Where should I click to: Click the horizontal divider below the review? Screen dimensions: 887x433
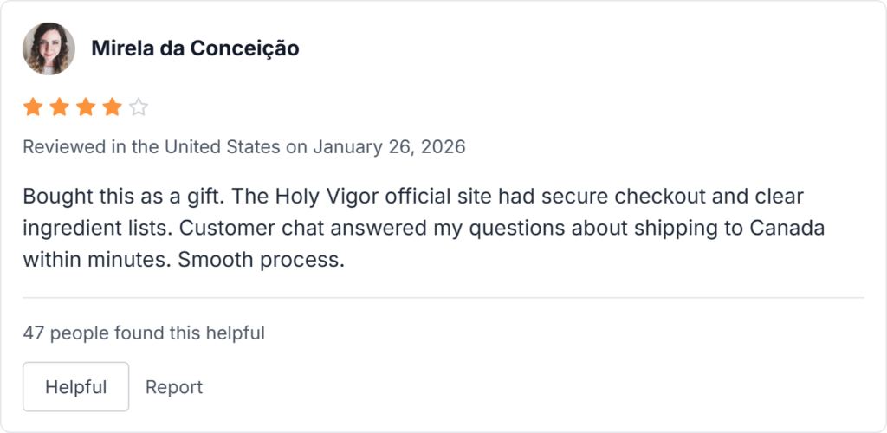[443, 297]
